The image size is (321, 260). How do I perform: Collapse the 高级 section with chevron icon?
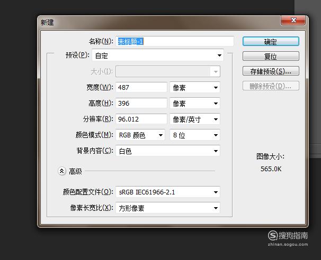[x=61, y=171]
